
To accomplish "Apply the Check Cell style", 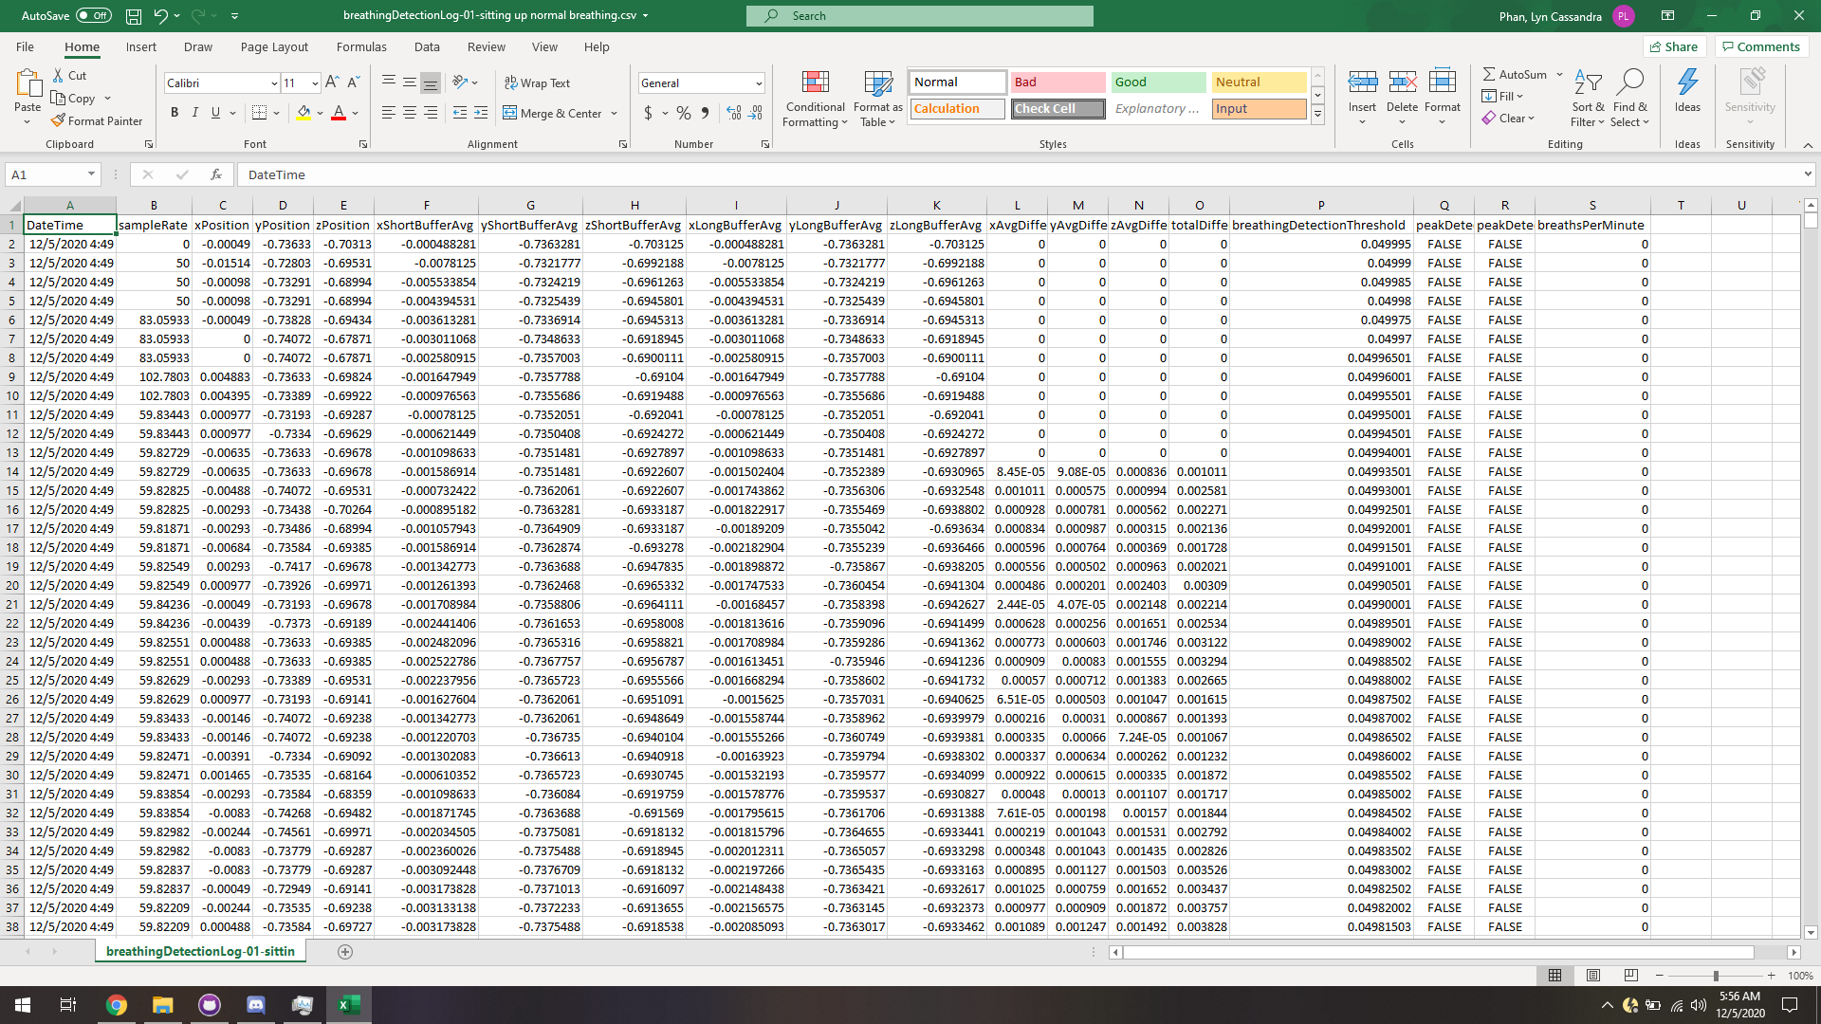I will tap(1058, 108).
